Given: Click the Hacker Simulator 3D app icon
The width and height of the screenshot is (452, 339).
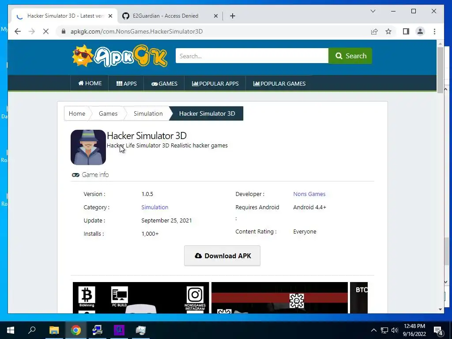Looking at the screenshot, I should click(x=88, y=147).
